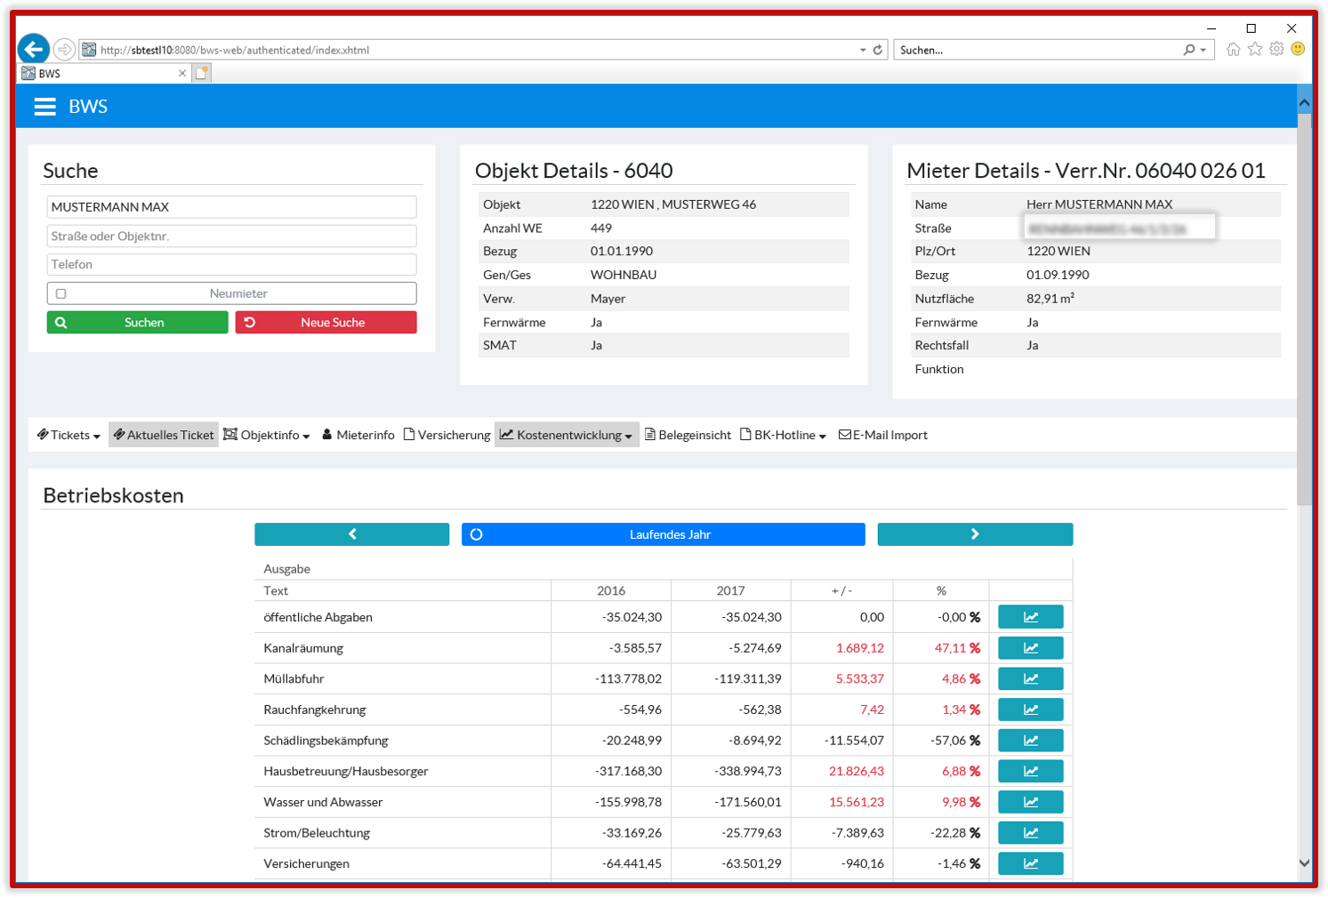The image size is (1328, 898).
Task: Expand the Kostenentwicklung dropdown
Action: point(567,435)
